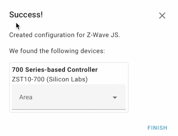Close the Success dialog with the X icon

click(162, 16)
